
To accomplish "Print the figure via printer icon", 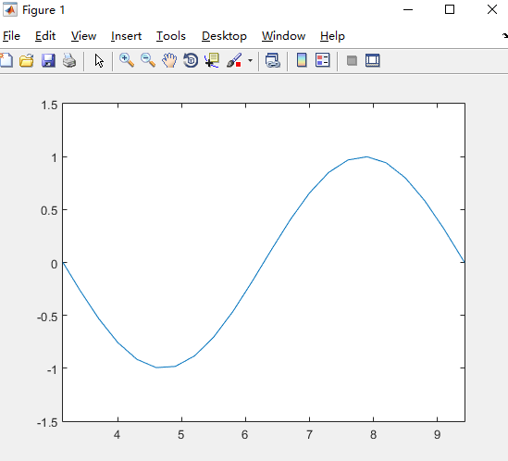I will pyautogui.click(x=69, y=60).
